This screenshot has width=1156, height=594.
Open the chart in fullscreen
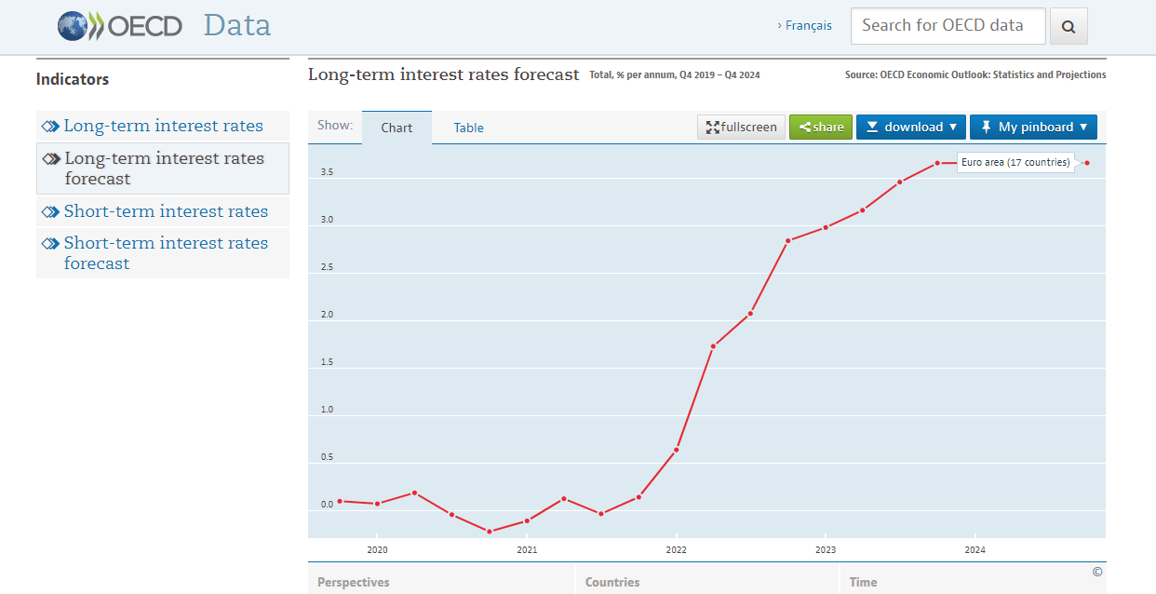[x=741, y=128]
